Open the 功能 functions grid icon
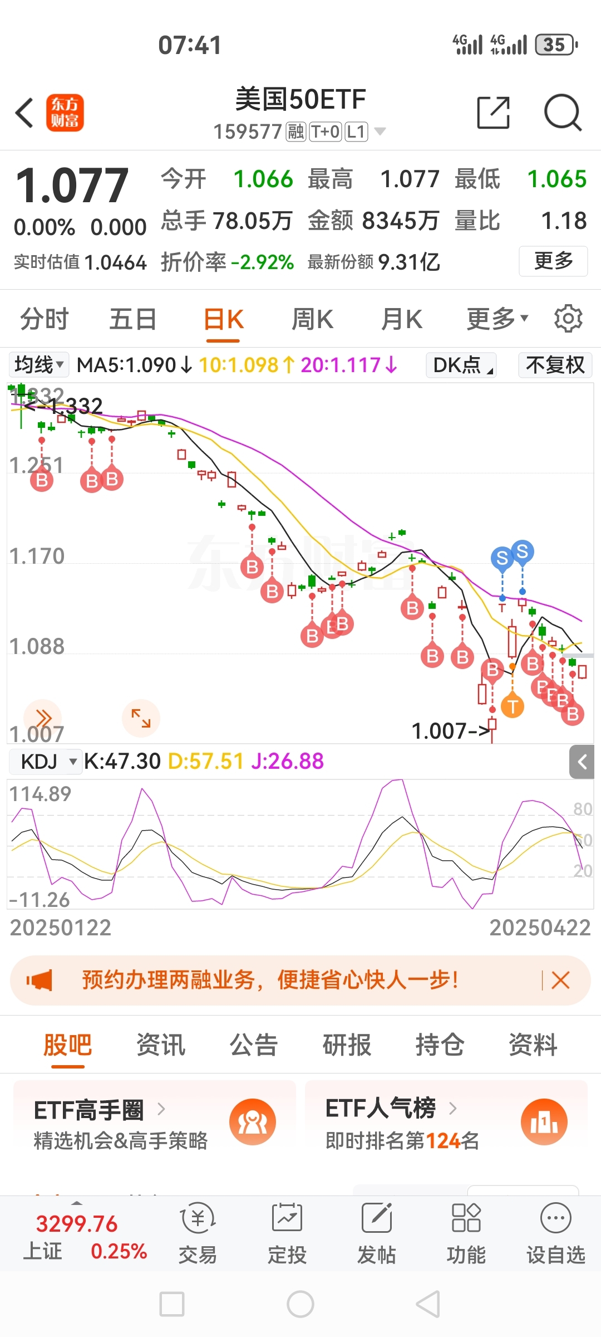The height and width of the screenshot is (1337, 601). tap(466, 1218)
